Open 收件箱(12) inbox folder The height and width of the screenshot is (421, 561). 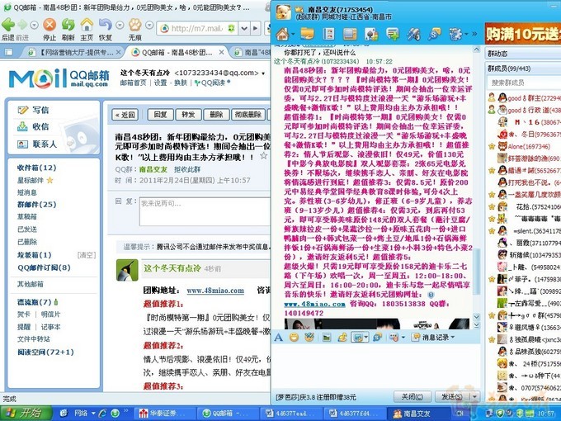coord(36,168)
